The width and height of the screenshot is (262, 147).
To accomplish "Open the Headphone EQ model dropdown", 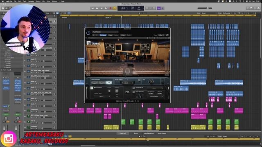I will pos(155,88).
